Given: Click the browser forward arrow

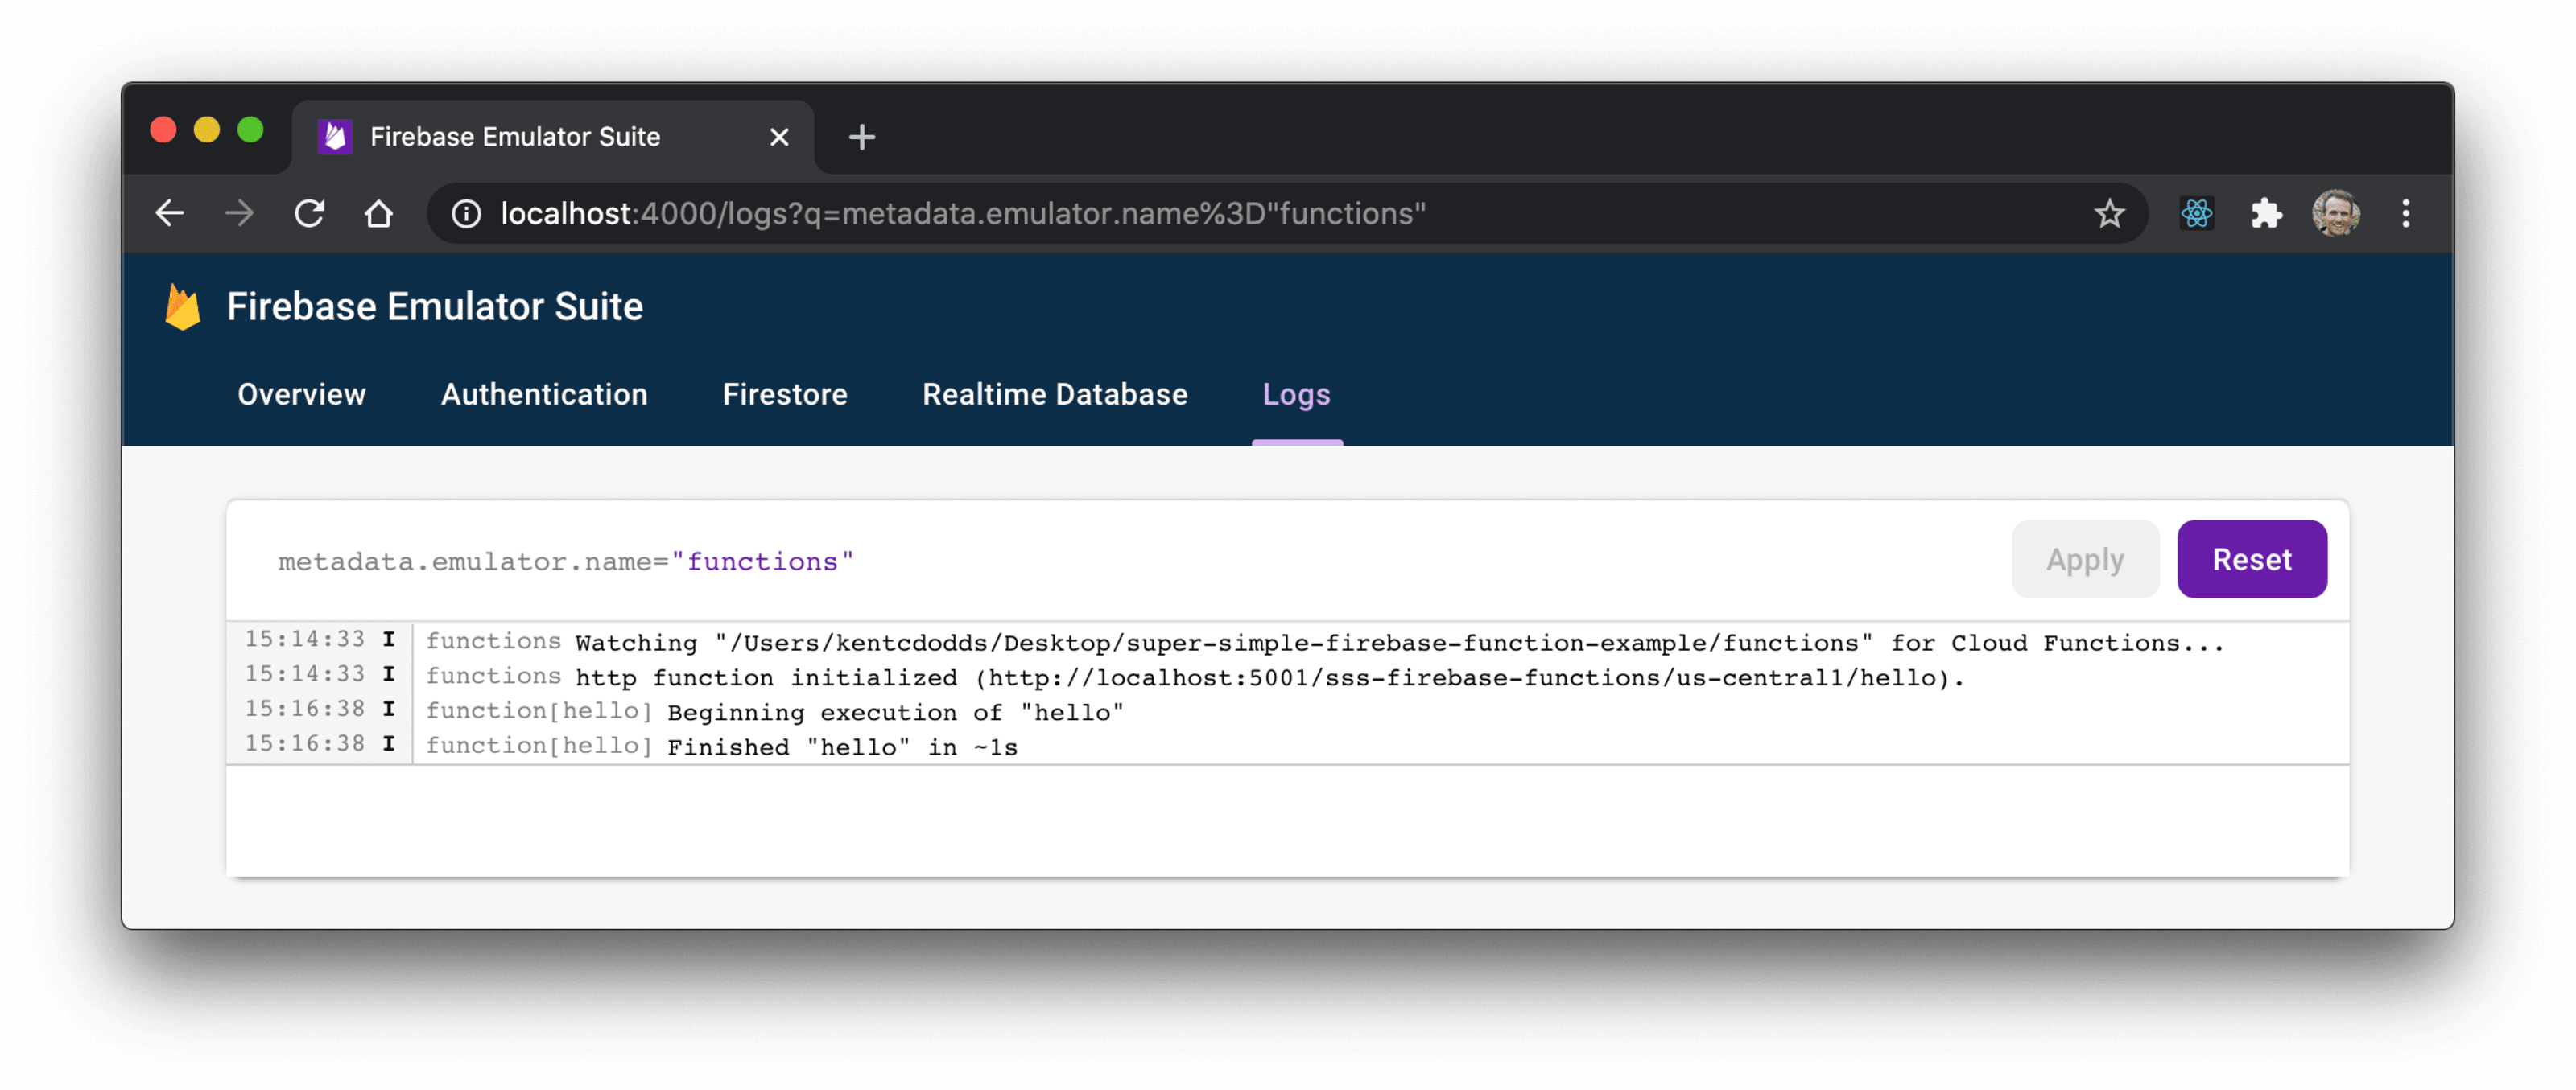Looking at the screenshot, I should [240, 214].
